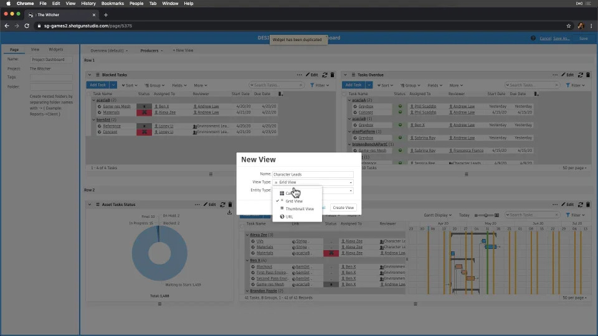Viewport: 598px width, 336px height.
Task: Collapse the barnInt group in Blocked Tasks
Action: (94, 119)
